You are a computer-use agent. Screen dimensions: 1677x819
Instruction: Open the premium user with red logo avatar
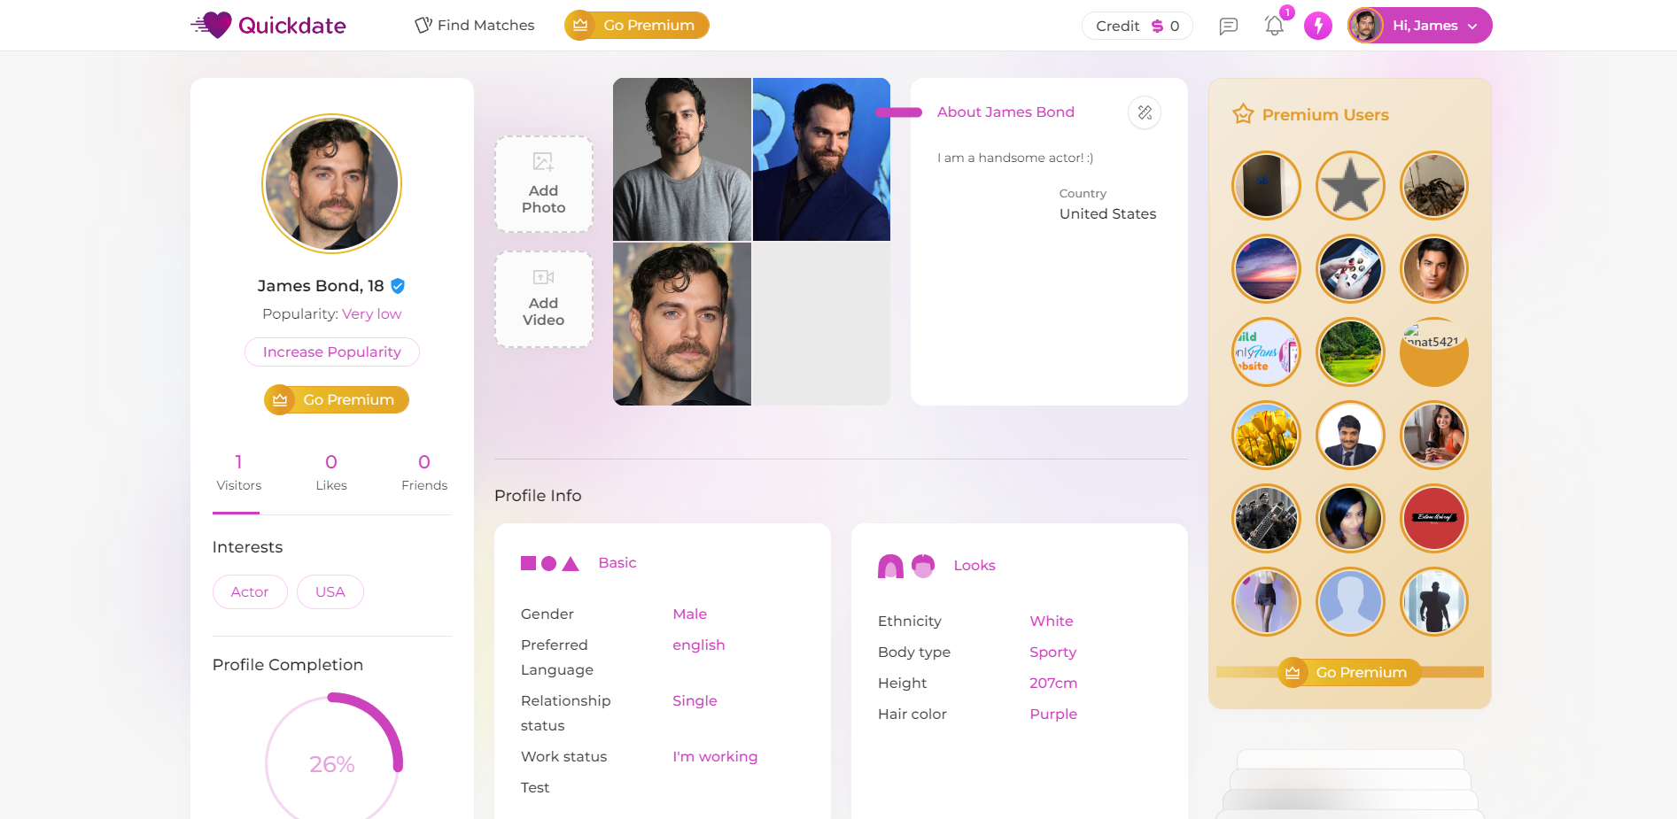(1434, 518)
